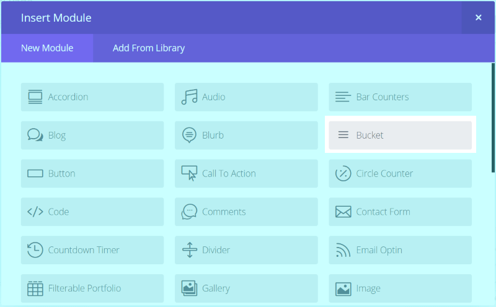496x307 pixels.
Task: Click the Contact Form envelope icon
Action: coord(343,212)
